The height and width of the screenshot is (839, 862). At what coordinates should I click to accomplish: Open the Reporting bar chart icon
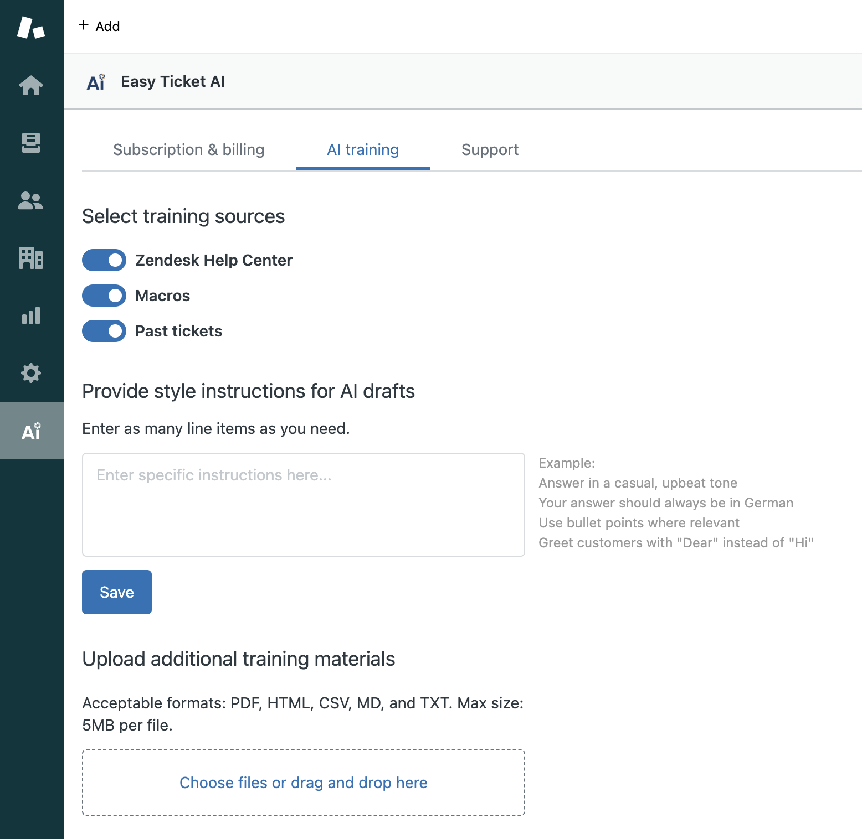pos(31,315)
